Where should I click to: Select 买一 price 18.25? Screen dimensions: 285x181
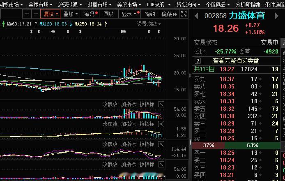point(227,153)
